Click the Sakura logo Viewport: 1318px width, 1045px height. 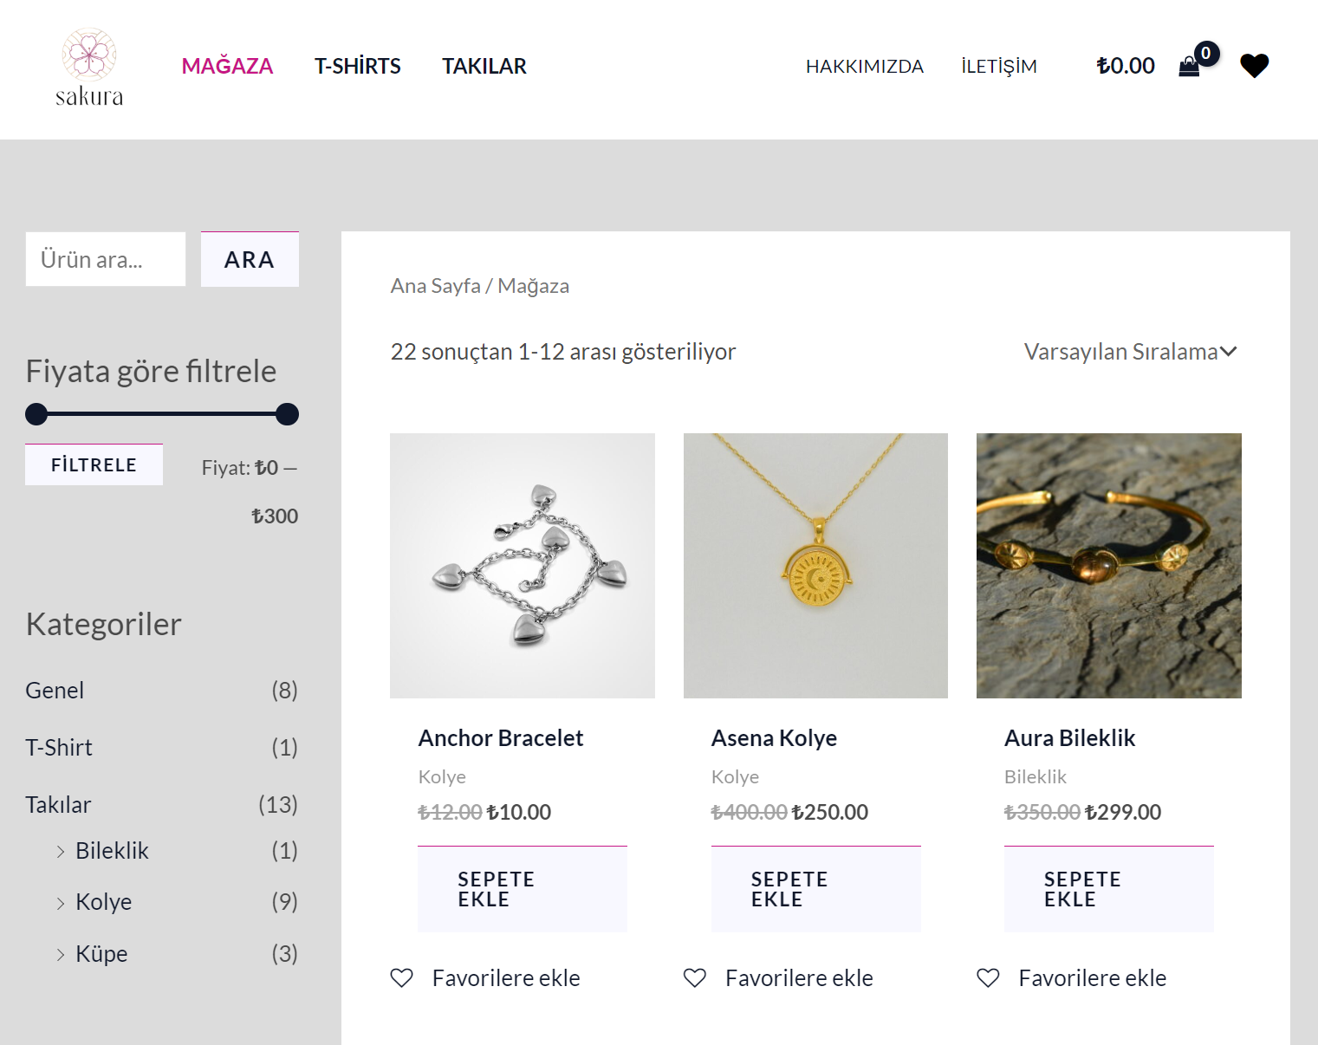pos(89,68)
